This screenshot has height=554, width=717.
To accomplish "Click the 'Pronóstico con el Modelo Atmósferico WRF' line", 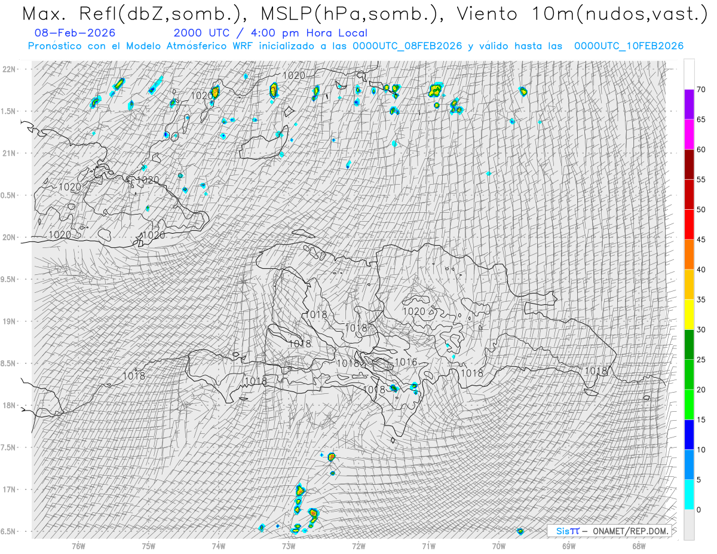I will click(x=356, y=46).
